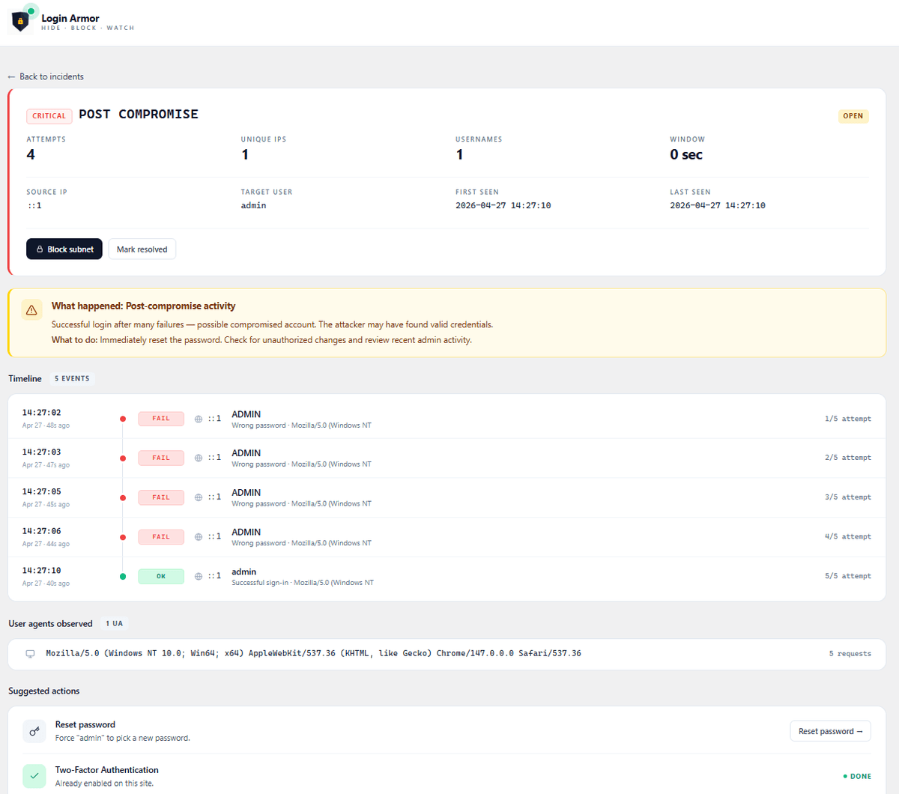Screen dimensions: 899x794
Task: Click the CRITICAL severity badge
Action: coord(49,116)
